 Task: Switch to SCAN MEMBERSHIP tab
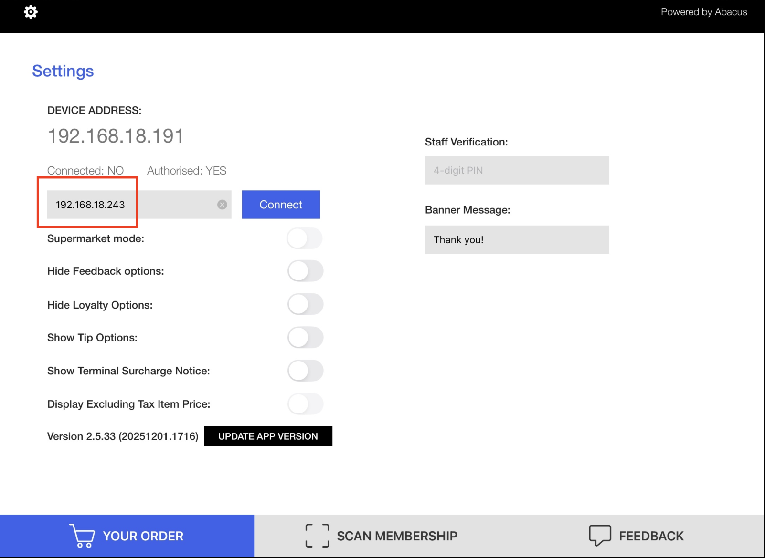pos(382,536)
